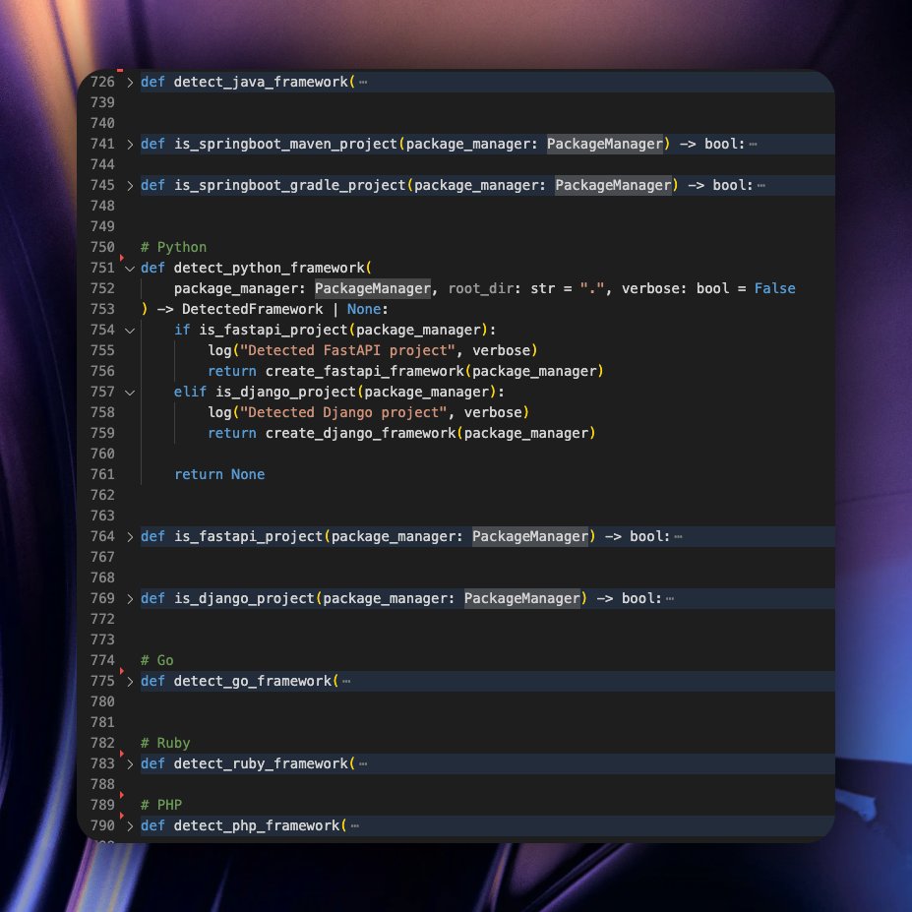912x912 pixels.
Task: Expand folded detect_go_framework function
Action: click(130, 681)
